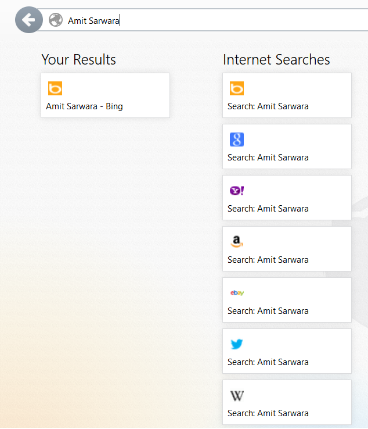This screenshot has height=429, width=368.
Task: Click the "Search: Amit Sarwara" label under Bing
Action: [268, 106]
